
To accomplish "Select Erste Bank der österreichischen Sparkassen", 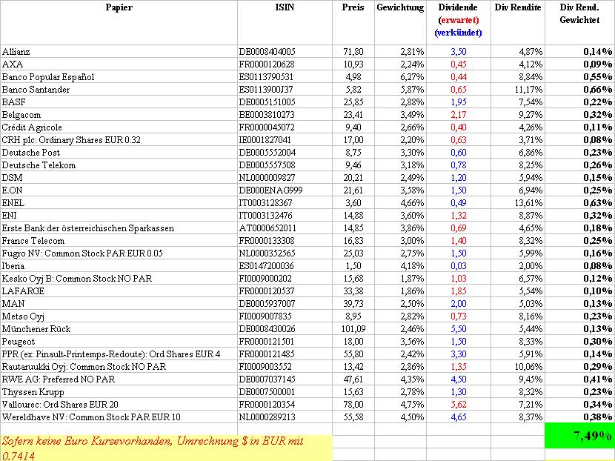I will point(119,228).
